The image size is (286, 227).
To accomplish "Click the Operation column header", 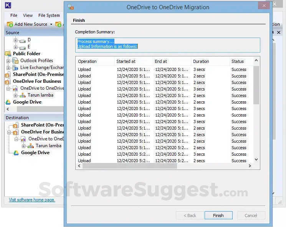I will 95,61.
